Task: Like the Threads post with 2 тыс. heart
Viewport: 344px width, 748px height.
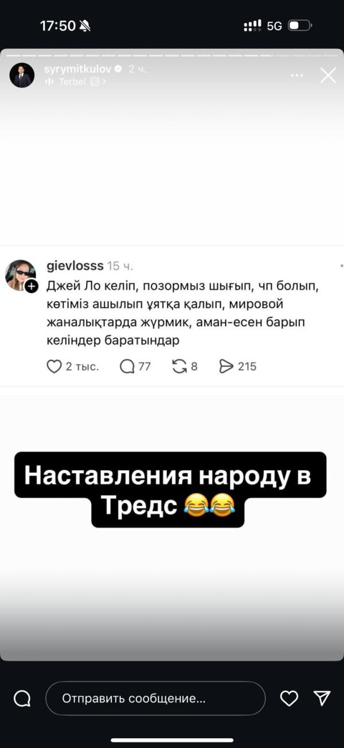Action: click(x=53, y=366)
